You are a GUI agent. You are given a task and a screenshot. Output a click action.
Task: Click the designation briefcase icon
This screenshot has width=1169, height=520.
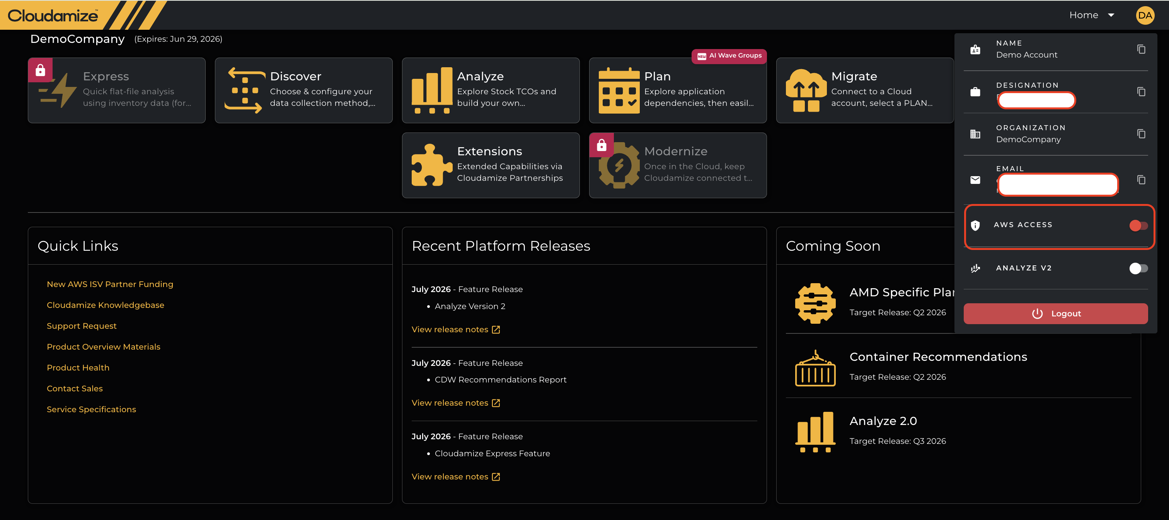[x=975, y=92]
